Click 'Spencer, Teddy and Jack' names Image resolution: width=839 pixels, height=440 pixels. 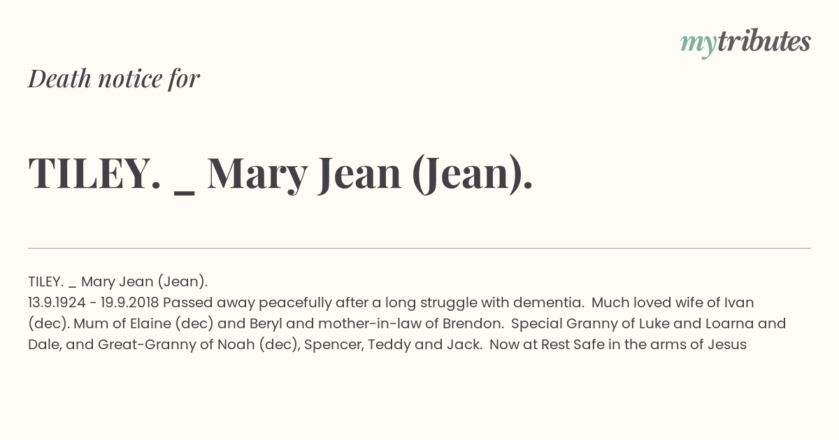point(393,345)
